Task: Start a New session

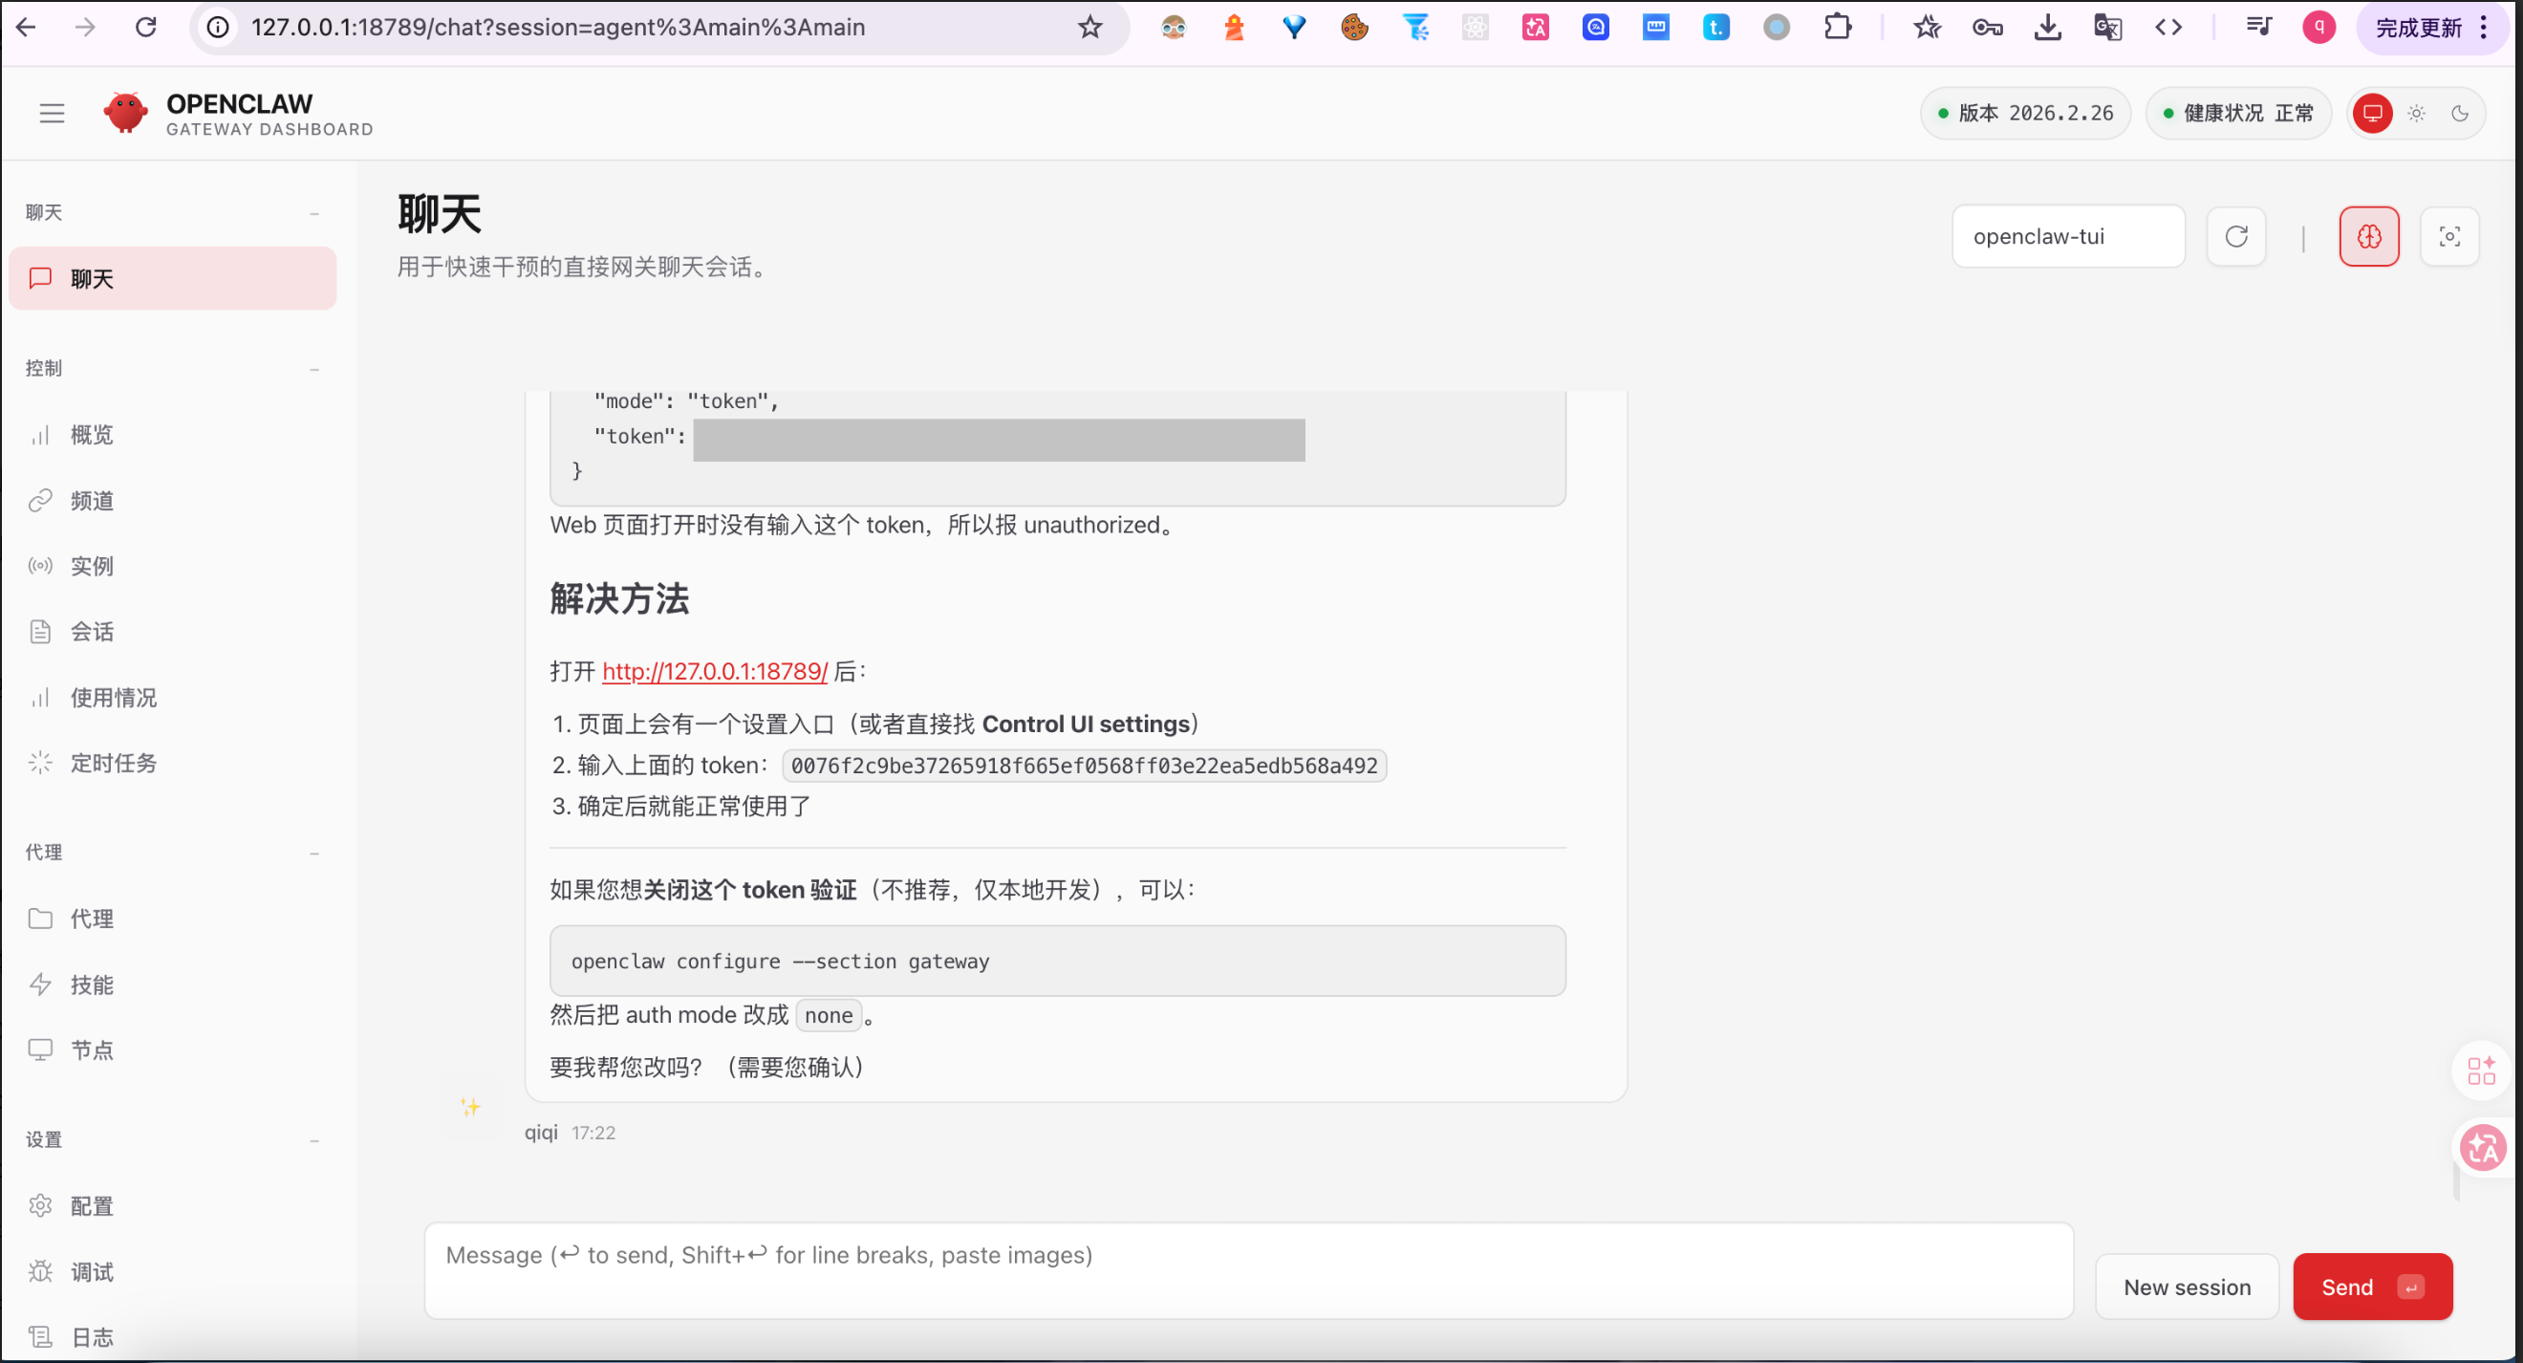Action: click(2187, 1287)
